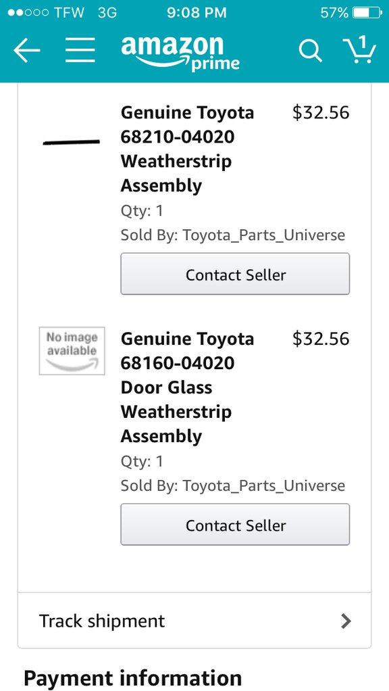Tap the first $32.56 price

[x=321, y=112]
